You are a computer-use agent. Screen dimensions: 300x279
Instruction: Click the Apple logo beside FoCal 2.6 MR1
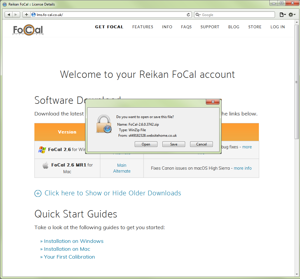coord(45,165)
